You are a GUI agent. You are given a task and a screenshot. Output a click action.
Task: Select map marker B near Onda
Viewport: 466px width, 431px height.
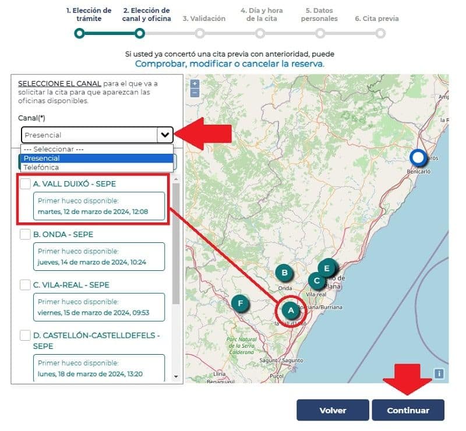coord(284,271)
